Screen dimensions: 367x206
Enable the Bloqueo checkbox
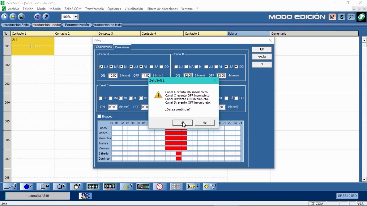click(99, 116)
